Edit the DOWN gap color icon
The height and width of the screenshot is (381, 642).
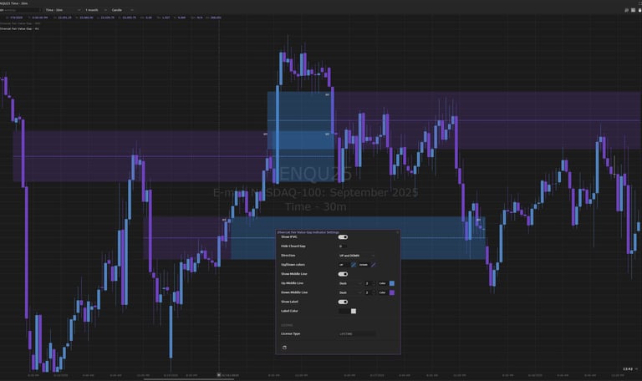pos(373,265)
